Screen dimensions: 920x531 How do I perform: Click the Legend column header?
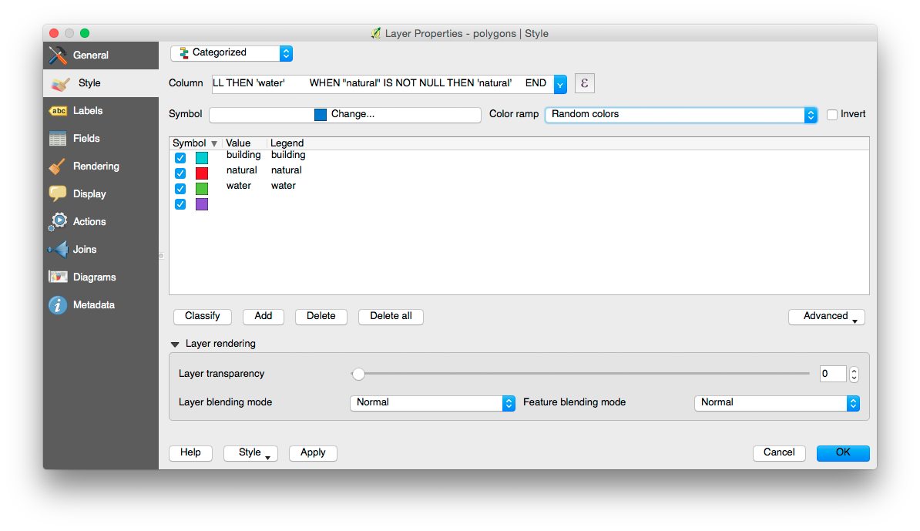coord(287,143)
